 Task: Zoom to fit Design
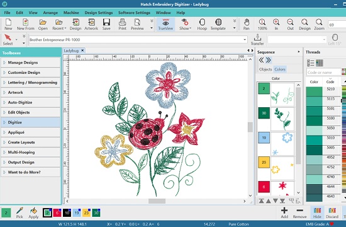point(304,24)
